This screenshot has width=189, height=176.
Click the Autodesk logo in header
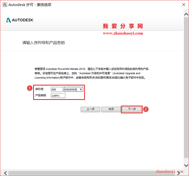pos(20,20)
